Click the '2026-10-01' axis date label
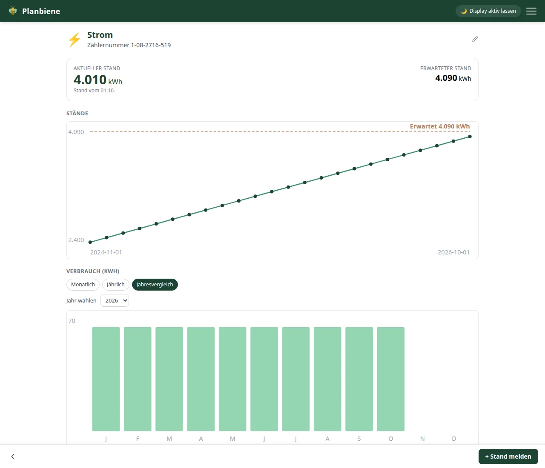 (x=454, y=252)
